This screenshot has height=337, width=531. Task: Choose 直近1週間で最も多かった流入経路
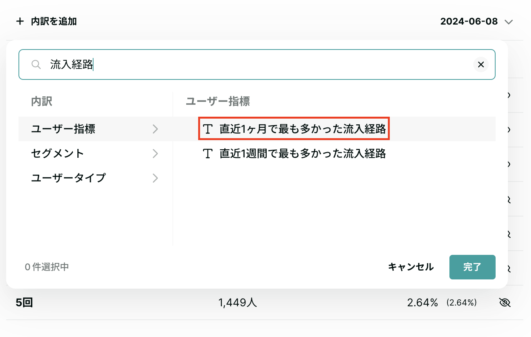click(x=302, y=154)
